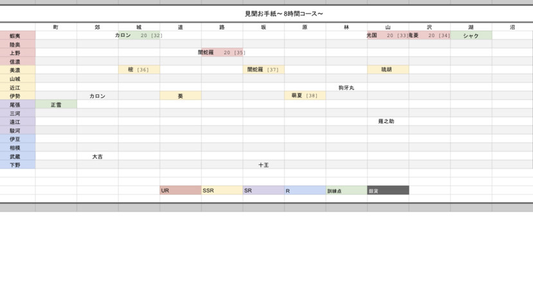
Task: Click the blue R legend swatch
Action: [305, 191]
